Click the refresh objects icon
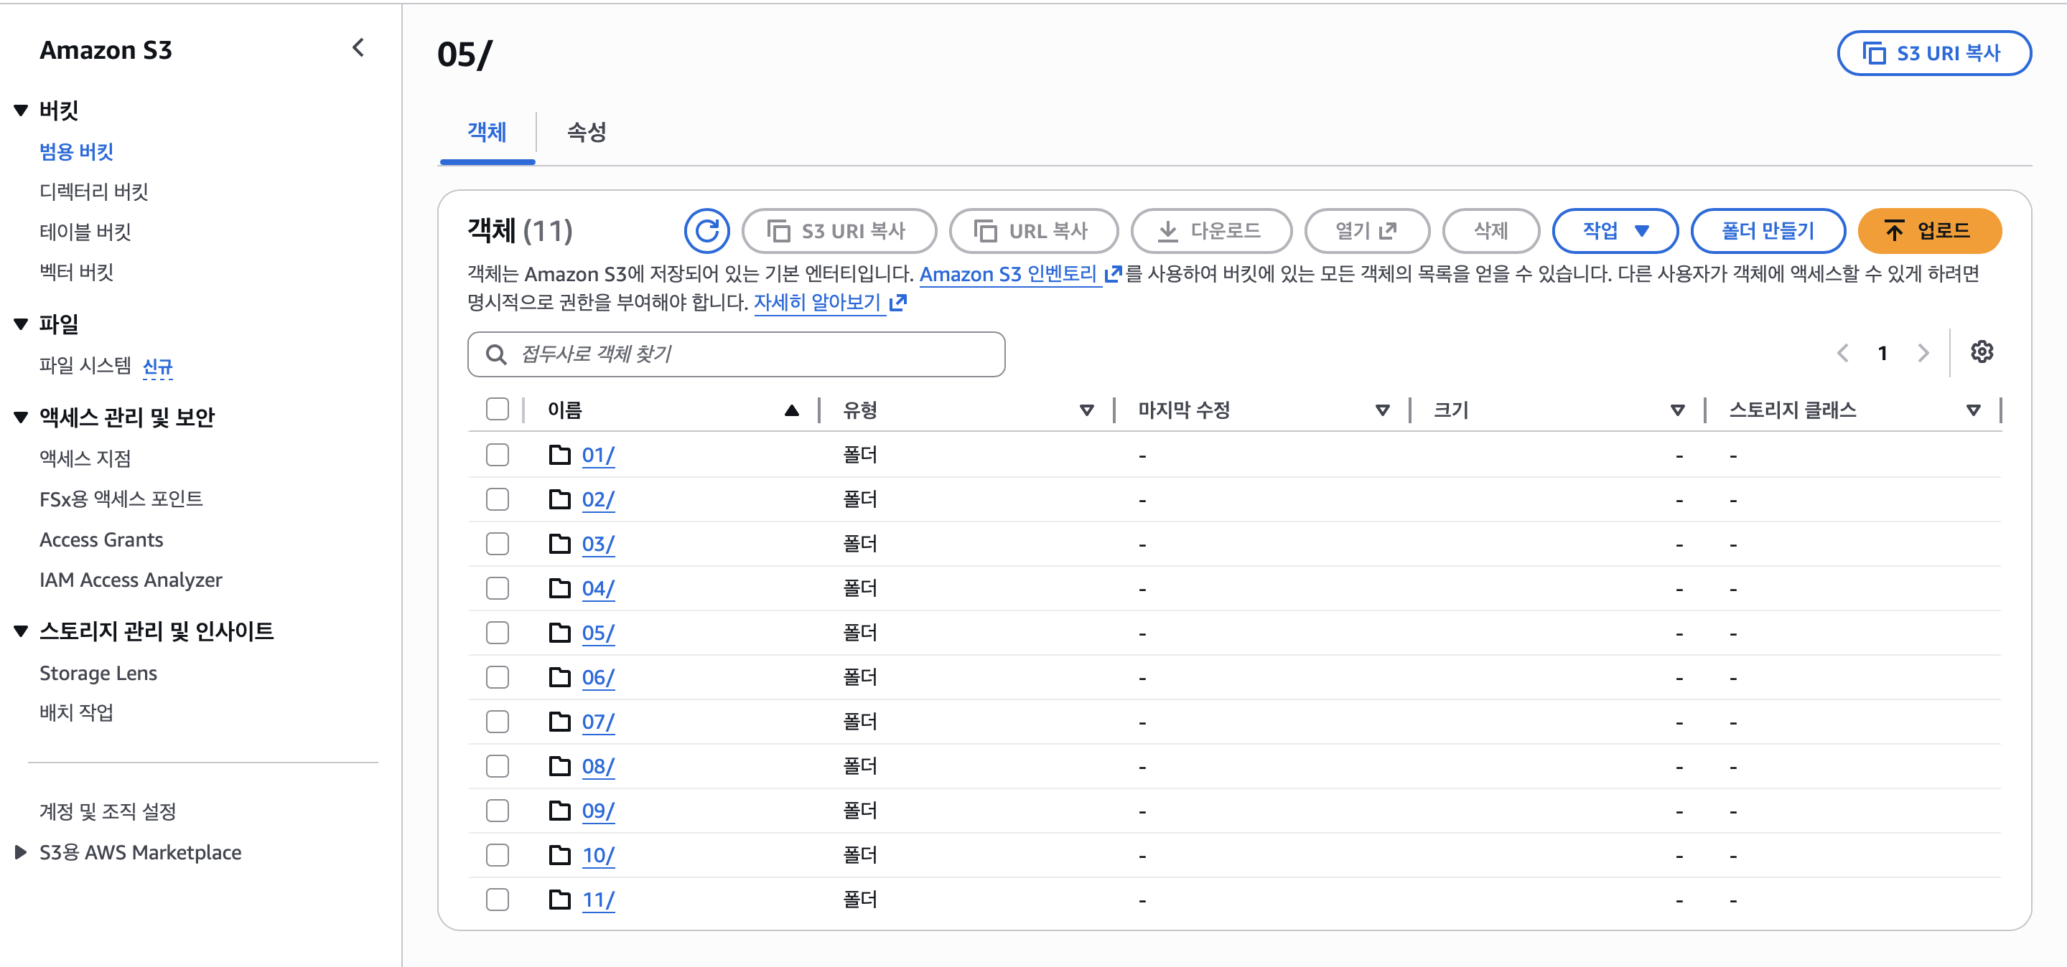 pyautogui.click(x=706, y=231)
